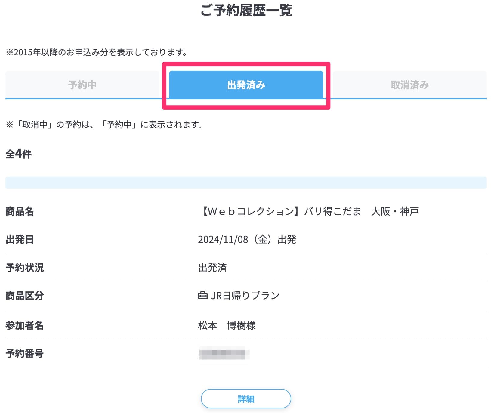491x413 pixels.
Task: Click the 予約番号 row label
Action: 25,353
